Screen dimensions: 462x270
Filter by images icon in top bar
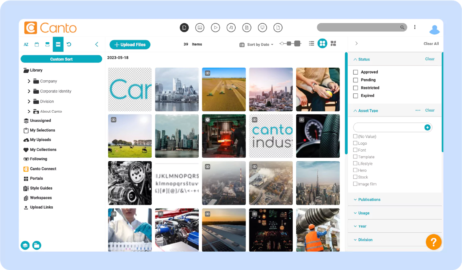tap(200, 28)
